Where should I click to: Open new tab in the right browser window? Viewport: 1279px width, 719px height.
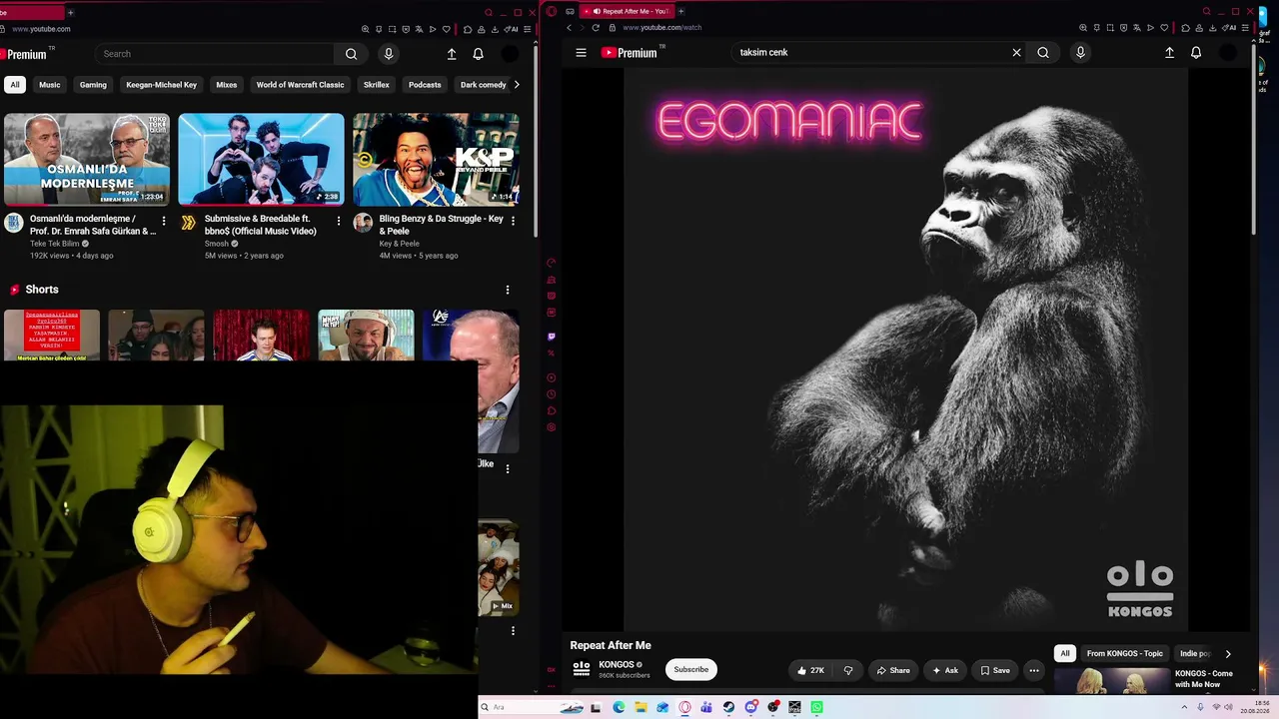tap(681, 12)
